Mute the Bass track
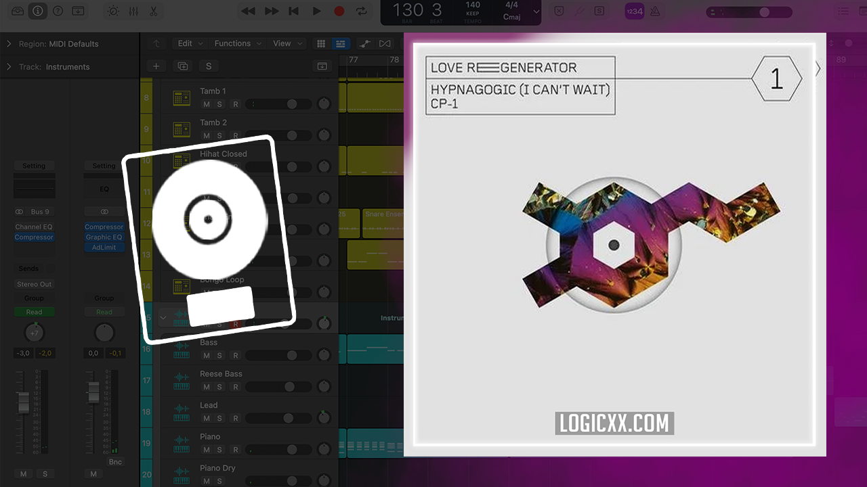Image resolution: width=867 pixels, height=487 pixels. [207, 356]
